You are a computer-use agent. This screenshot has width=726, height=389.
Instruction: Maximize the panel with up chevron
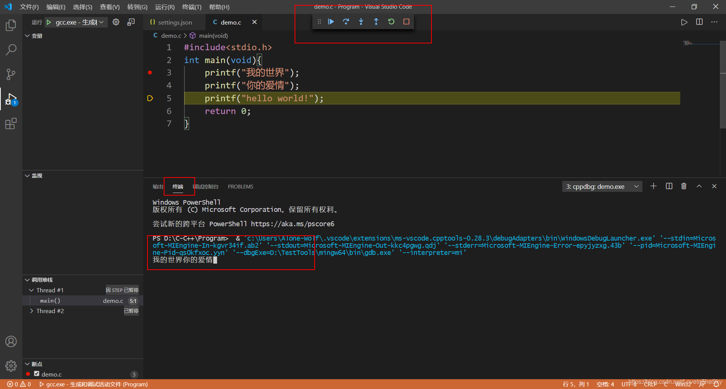tap(699, 186)
